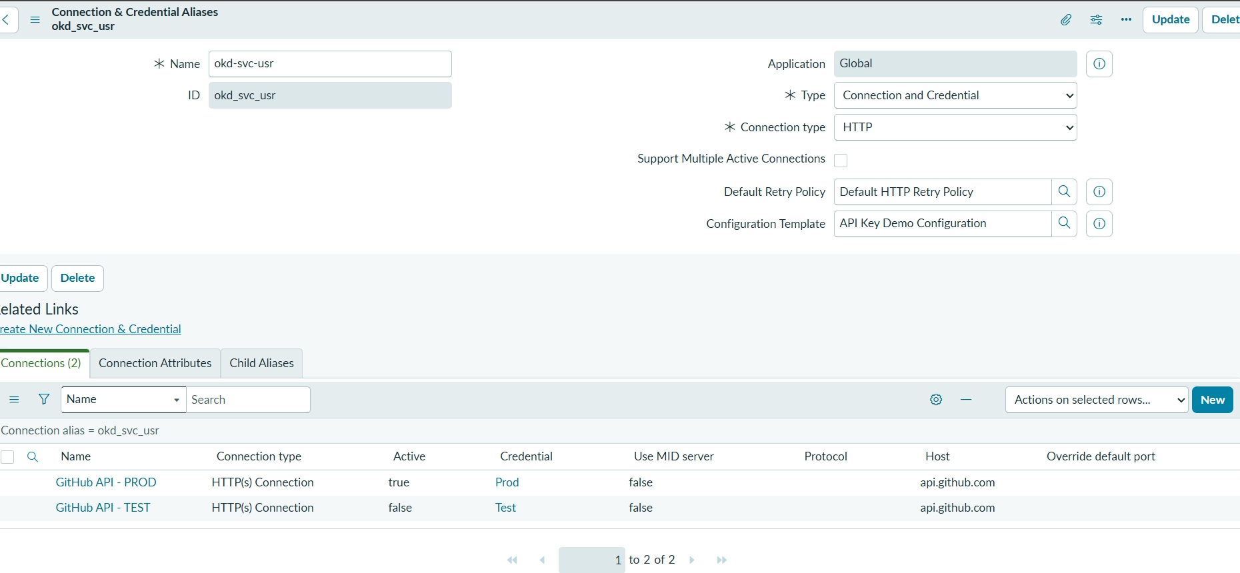Click the Active value true in PROD row
Screen dimensions: 1240x573
pos(399,482)
